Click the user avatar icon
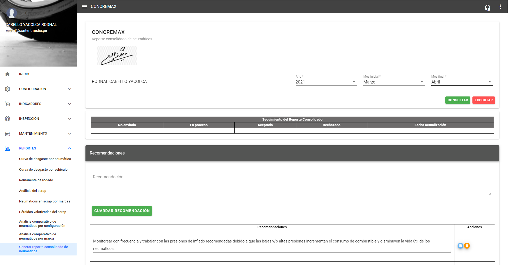This screenshot has height=265, width=508. (x=12, y=13)
